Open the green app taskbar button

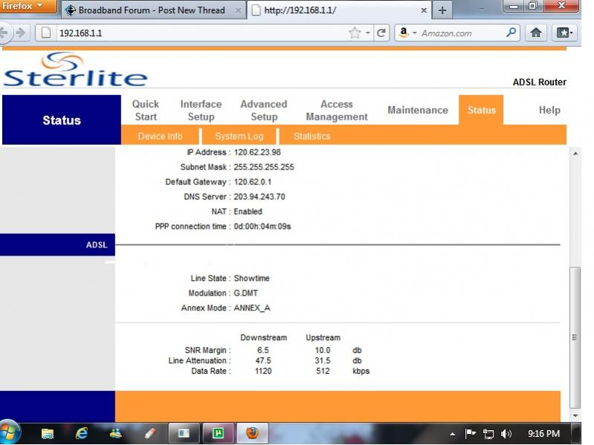218,433
